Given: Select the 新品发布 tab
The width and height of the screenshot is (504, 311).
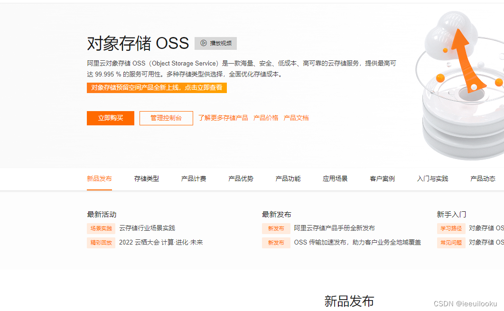Looking at the screenshot, I should [x=99, y=179].
